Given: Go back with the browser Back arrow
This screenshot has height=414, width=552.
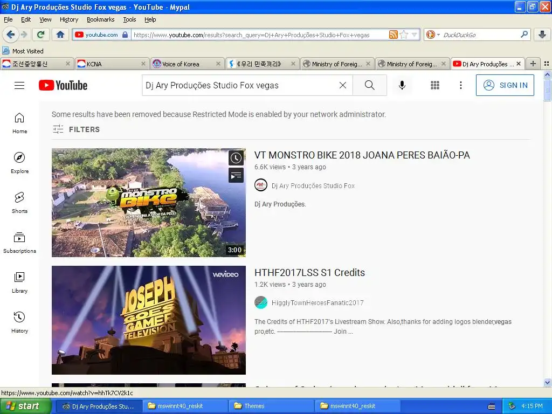Looking at the screenshot, I should [10, 34].
